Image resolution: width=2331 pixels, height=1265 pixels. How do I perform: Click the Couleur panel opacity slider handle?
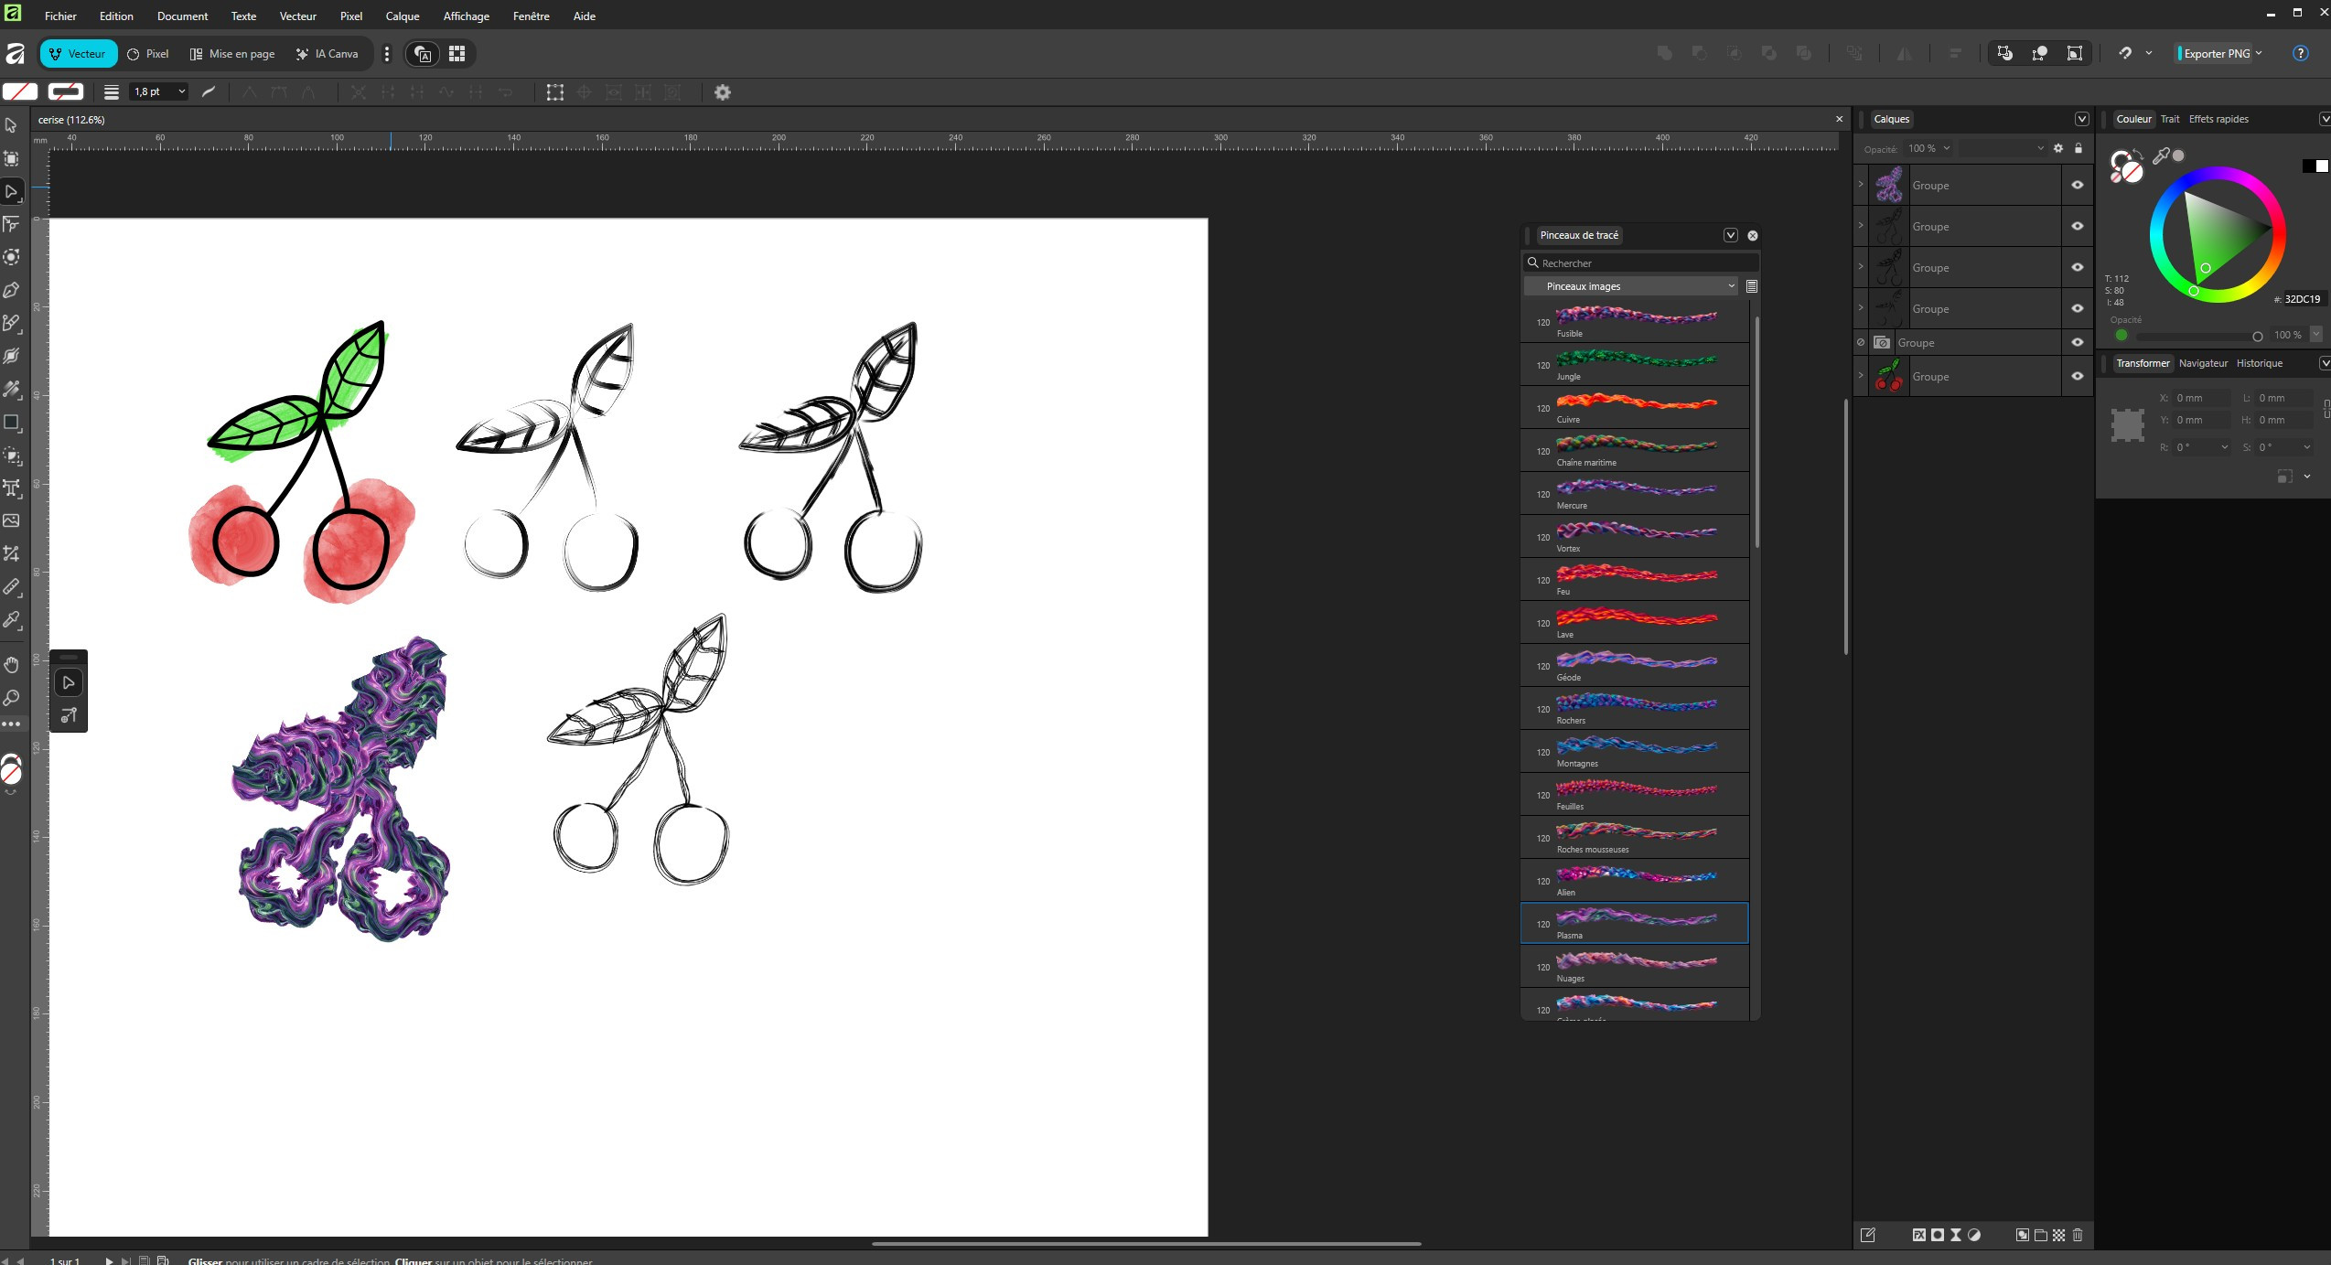click(2257, 336)
